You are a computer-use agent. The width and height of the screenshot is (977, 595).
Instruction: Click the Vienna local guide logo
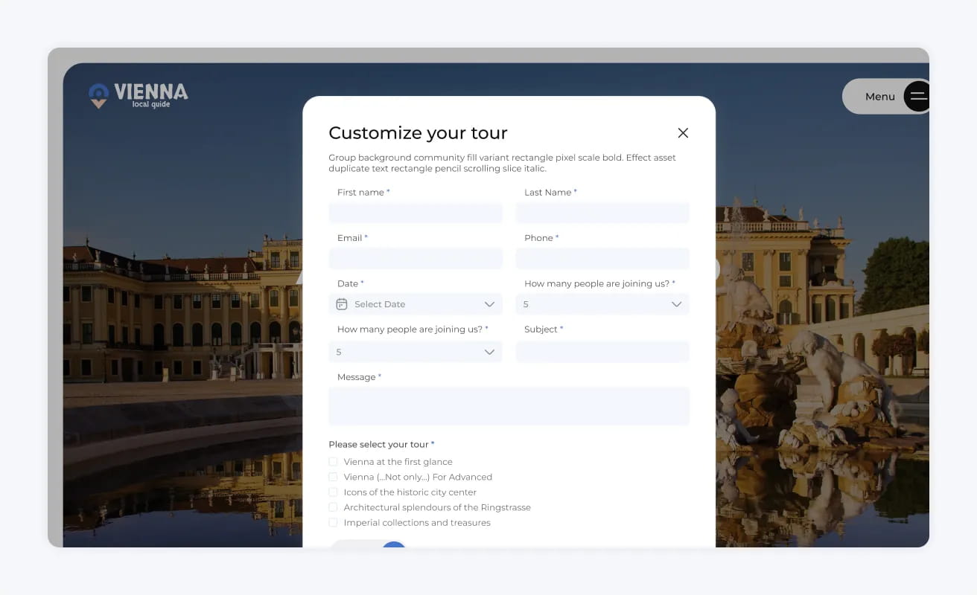click(137, 94)
